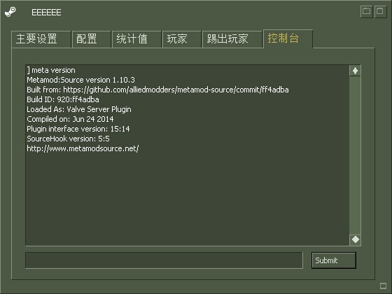Screen dimensions: 392x294
Task: Open the 主要设置 tab
Action: (41, 39)
